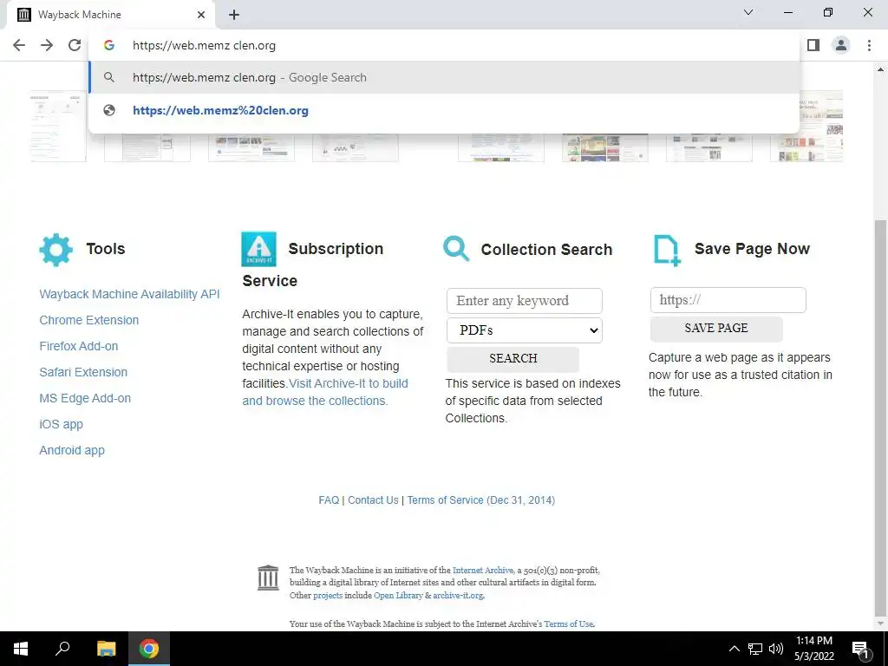Click the Chrome taskbar icon
The image size is (888, 666).
[149, 649]
